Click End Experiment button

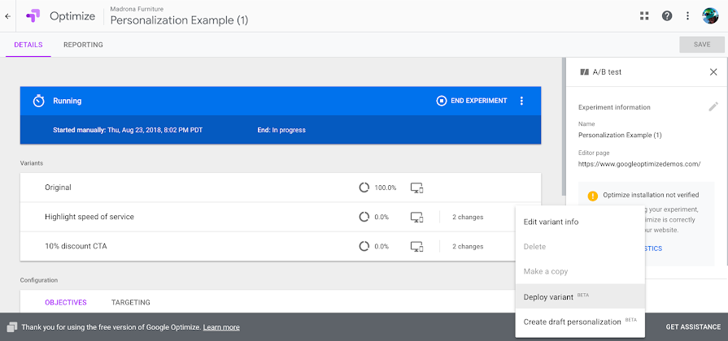(471, 101)
